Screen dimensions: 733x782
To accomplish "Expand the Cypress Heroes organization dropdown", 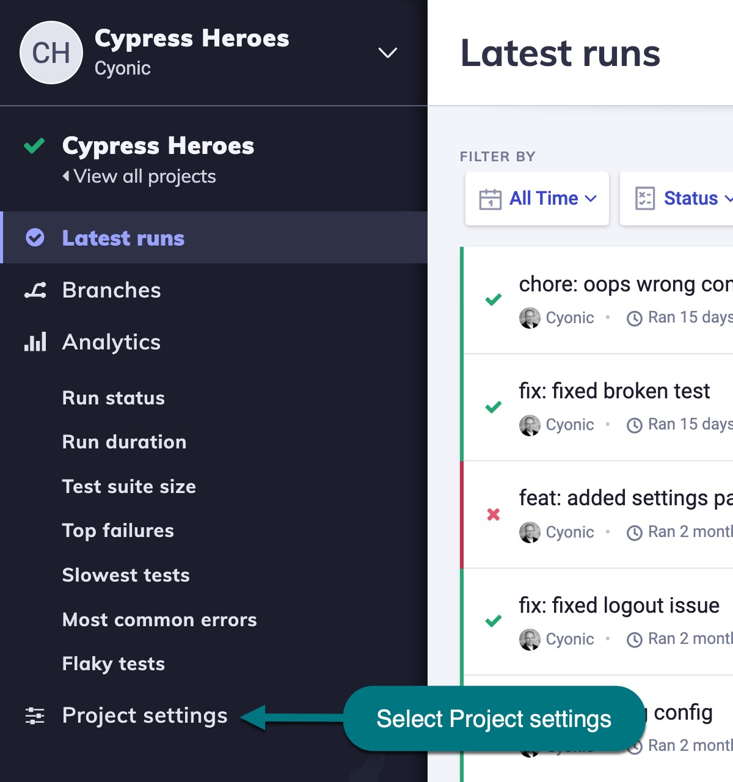I will point(387,53).
